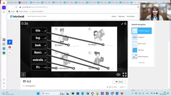The width and height of the screenshot is (171, 96).
Task: Share to Pinterest using sidebar icon
Action: pyautogui.click(x=10, y=47)
